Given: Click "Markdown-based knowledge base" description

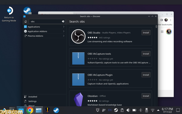Looking at the screenshot, I should 105,105.
